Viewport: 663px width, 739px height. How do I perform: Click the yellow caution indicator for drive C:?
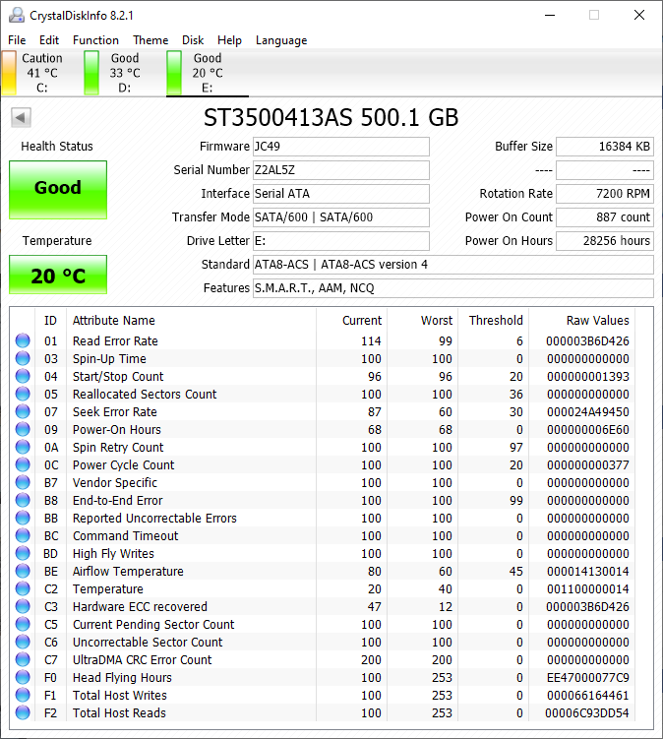coord(9,73)
